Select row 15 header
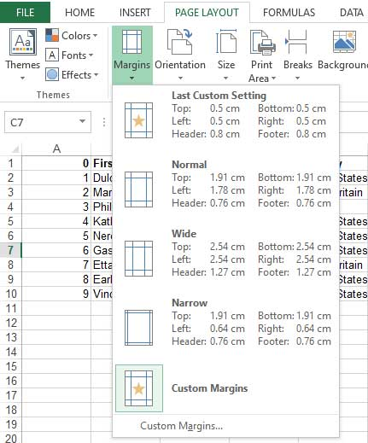Screen dimensions: 368x443 point(11,366)
